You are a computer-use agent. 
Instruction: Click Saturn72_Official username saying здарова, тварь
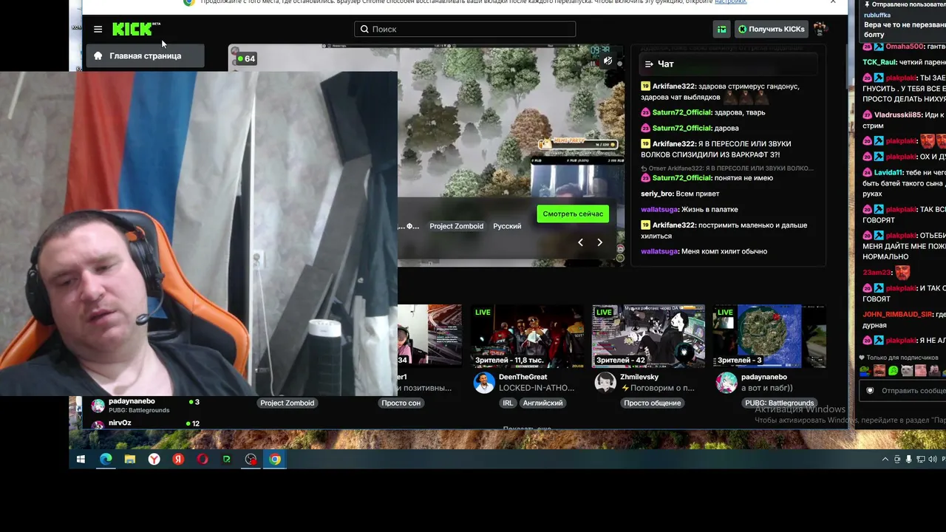[x=681, y=112]
